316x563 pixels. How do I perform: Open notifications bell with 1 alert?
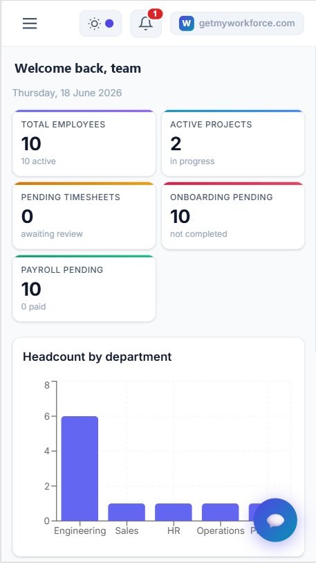point(146,24)
